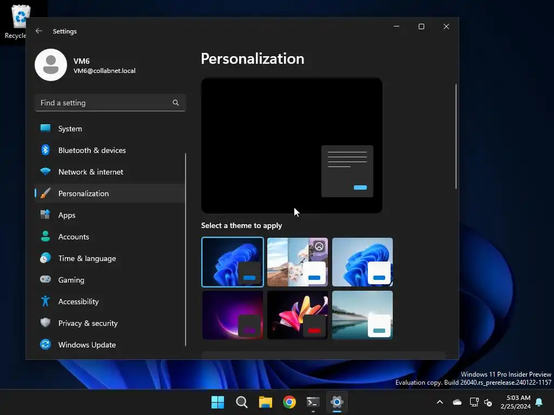
Task: Open the clock showing 5:03 AM
Action: 516,402
